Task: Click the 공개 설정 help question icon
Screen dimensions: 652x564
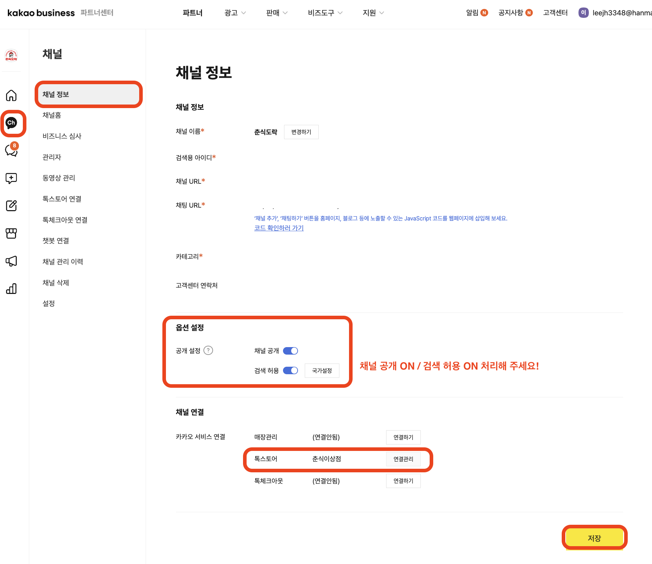Action: tap(208, 351)
